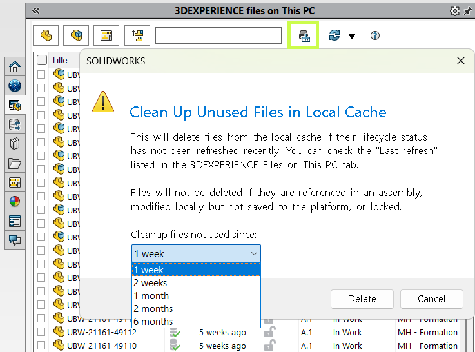Pin the 3DEXPERIENCE task pane
Viewport: 475px width, 352px height.
tap(468, 11)
